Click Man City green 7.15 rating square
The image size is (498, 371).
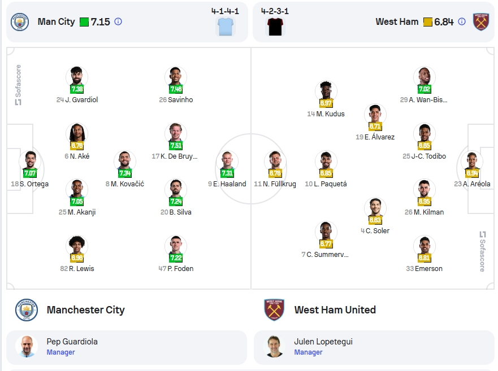84,22
